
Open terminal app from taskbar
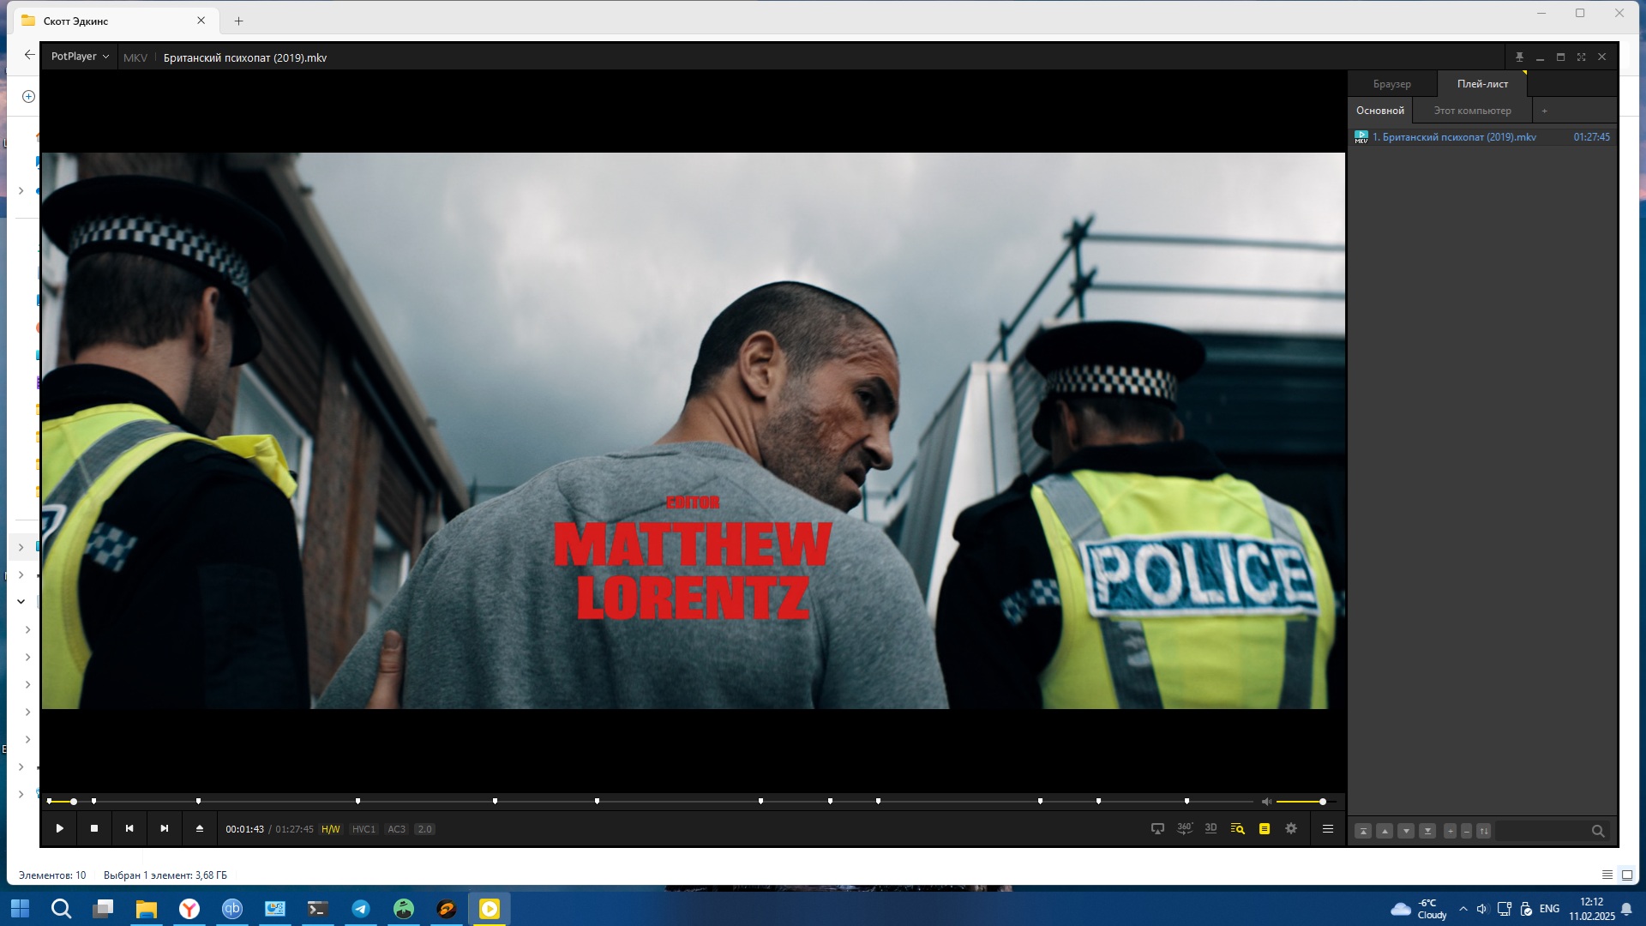click(x=318, y=909)
